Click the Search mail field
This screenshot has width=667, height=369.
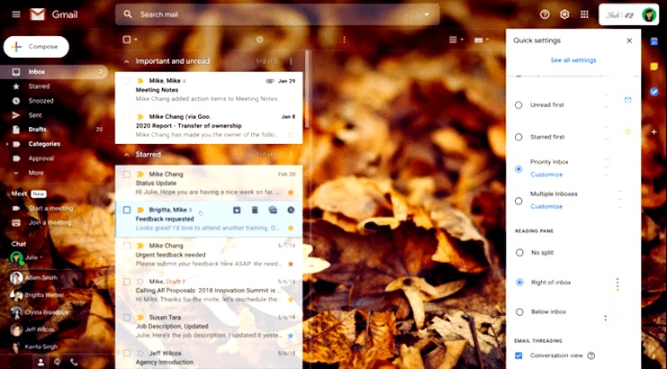[277, 14]
